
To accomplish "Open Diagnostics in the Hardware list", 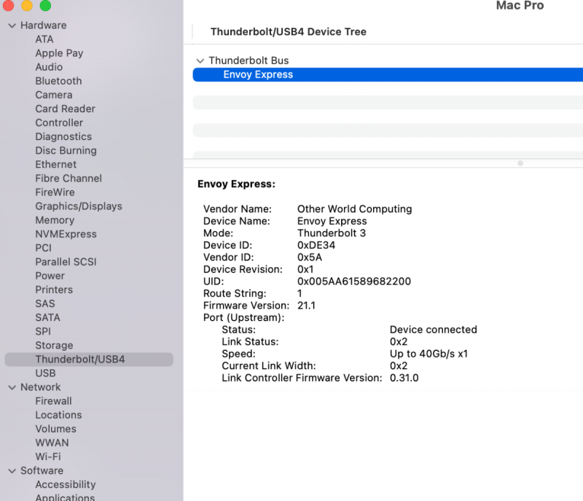I will click(63, 136).
